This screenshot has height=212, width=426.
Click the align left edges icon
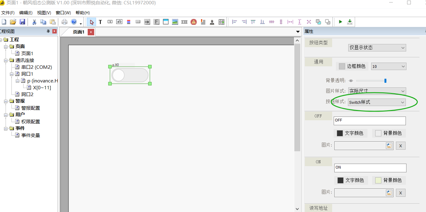pyautogui.click(x=235, y=22)
